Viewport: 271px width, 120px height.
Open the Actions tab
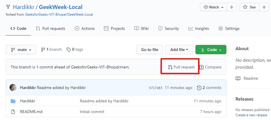tap(85, 28)
